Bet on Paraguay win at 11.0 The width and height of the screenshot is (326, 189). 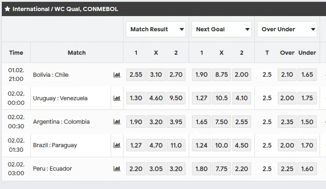pyautogui.click(x=176, y=145)
